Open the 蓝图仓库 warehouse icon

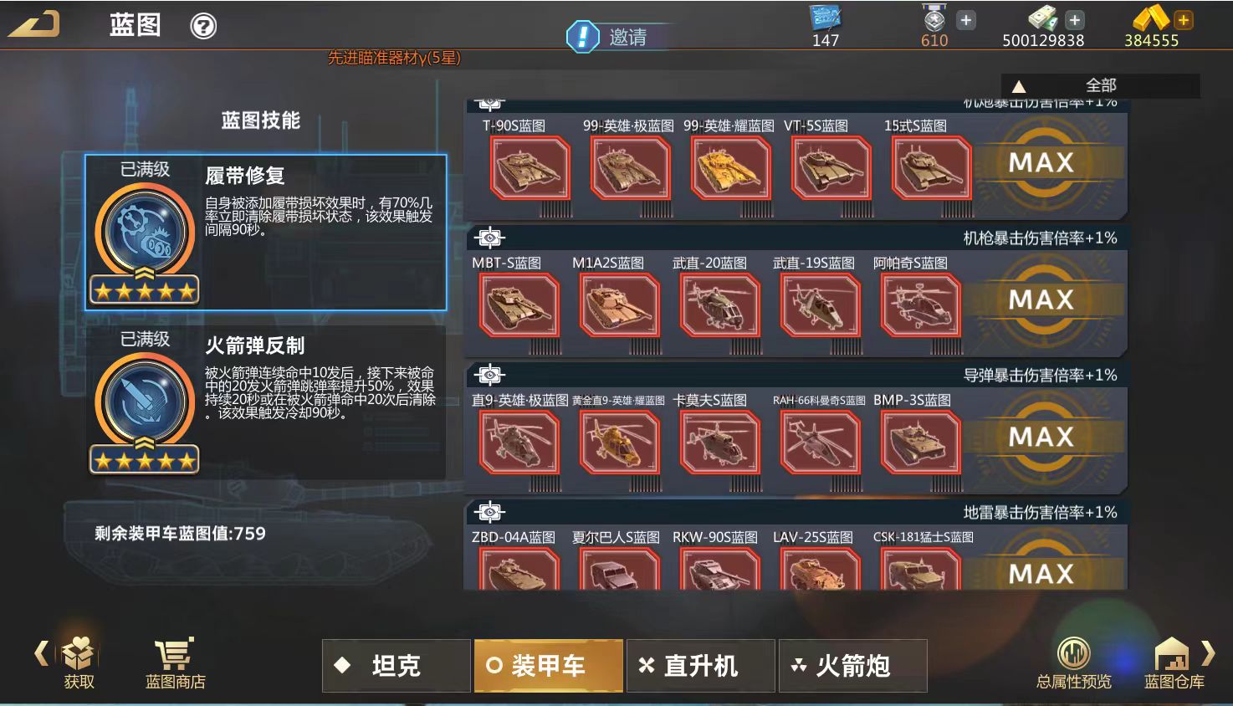tap(1173, 653)
